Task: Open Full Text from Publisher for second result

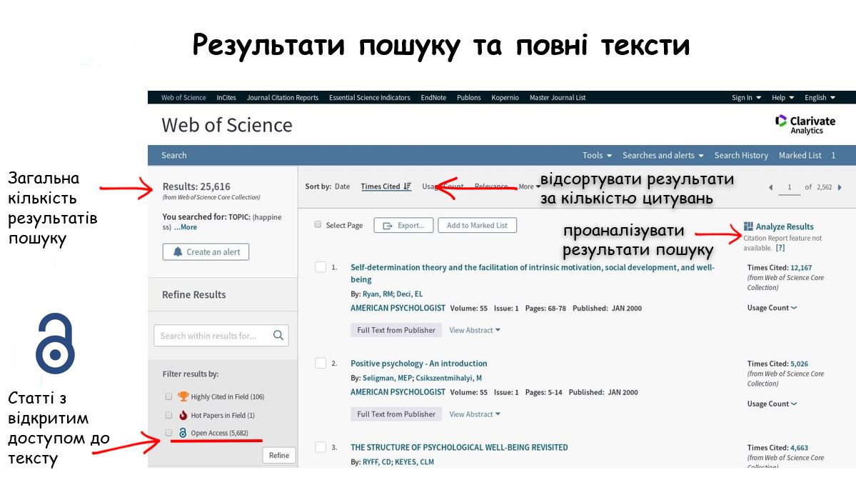Action: click(x=396, y=414)
